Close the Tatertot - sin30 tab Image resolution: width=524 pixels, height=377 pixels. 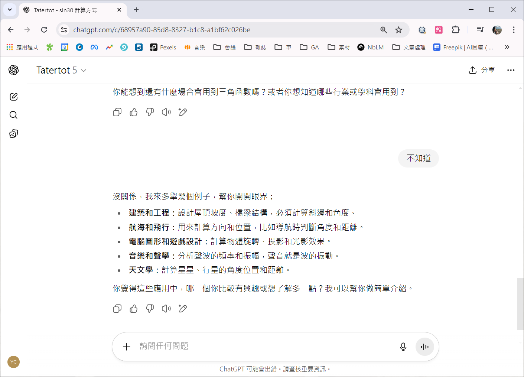click(119, 10)
